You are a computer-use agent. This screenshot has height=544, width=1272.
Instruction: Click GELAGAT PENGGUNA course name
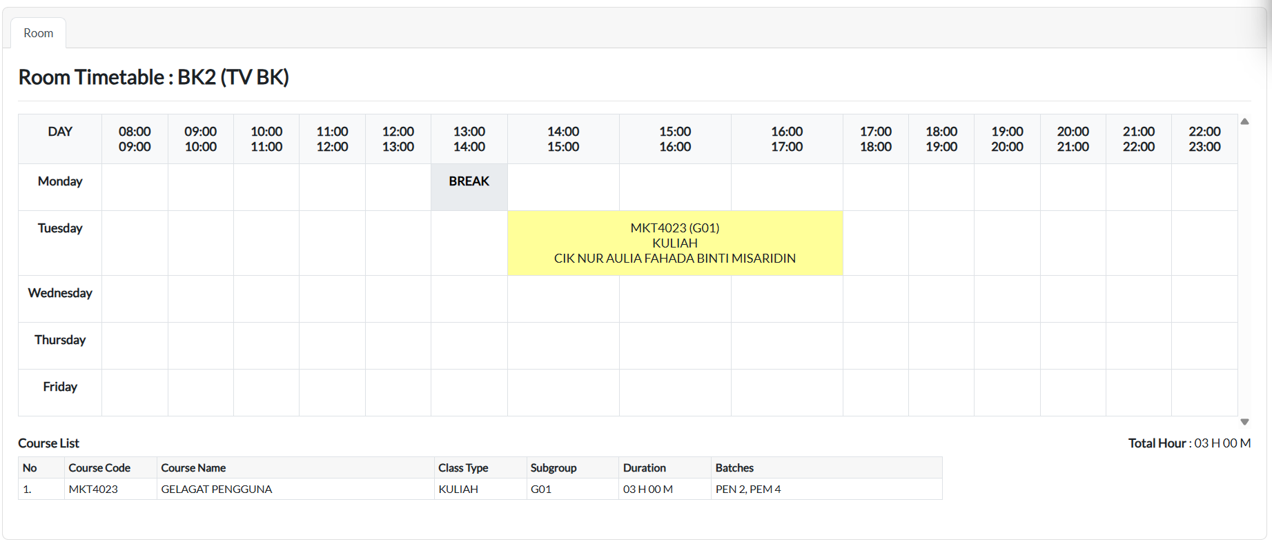pyautogui.click(x=217, y=489)
